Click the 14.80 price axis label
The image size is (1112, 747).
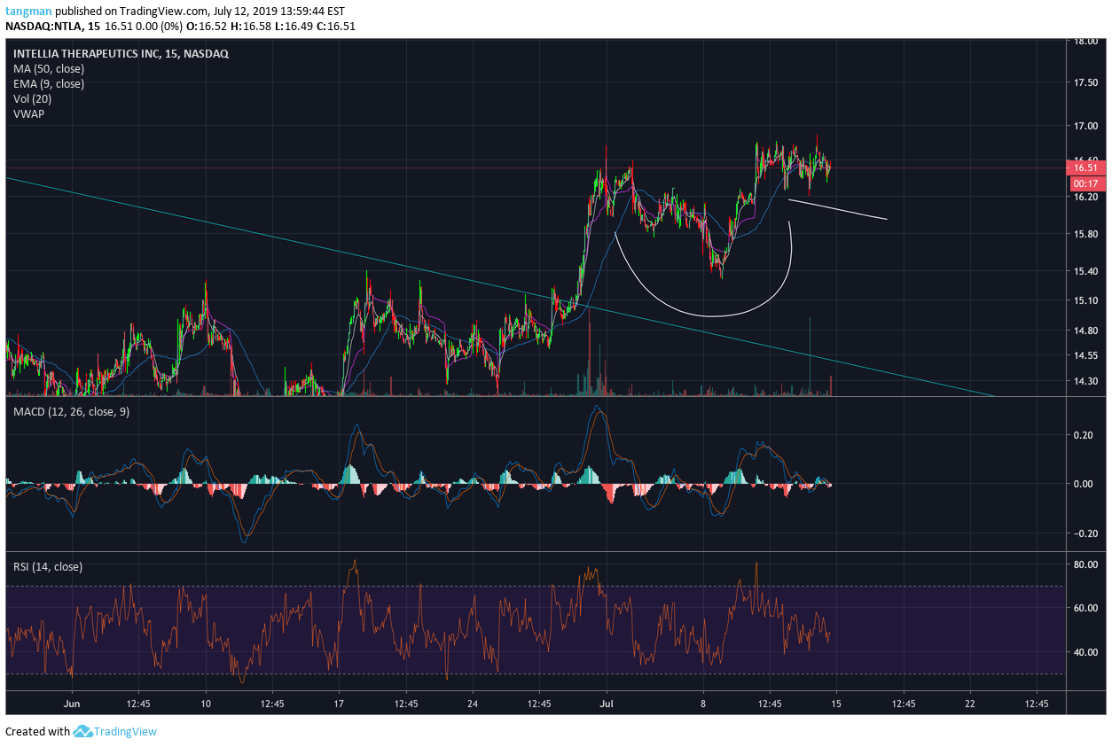point(1086,331)
